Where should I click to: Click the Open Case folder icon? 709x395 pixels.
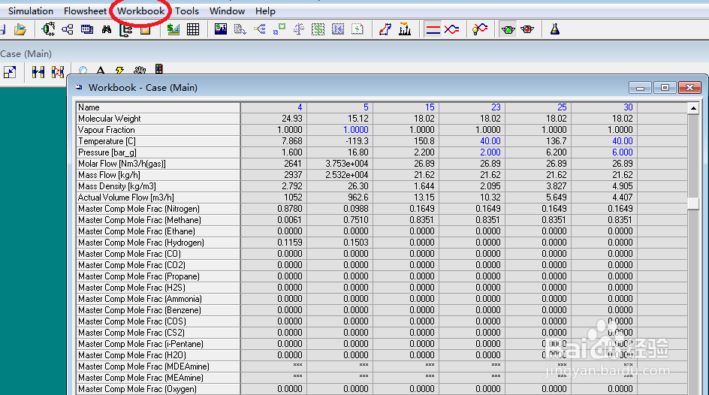pyautogui.click(x=20, y=30)
